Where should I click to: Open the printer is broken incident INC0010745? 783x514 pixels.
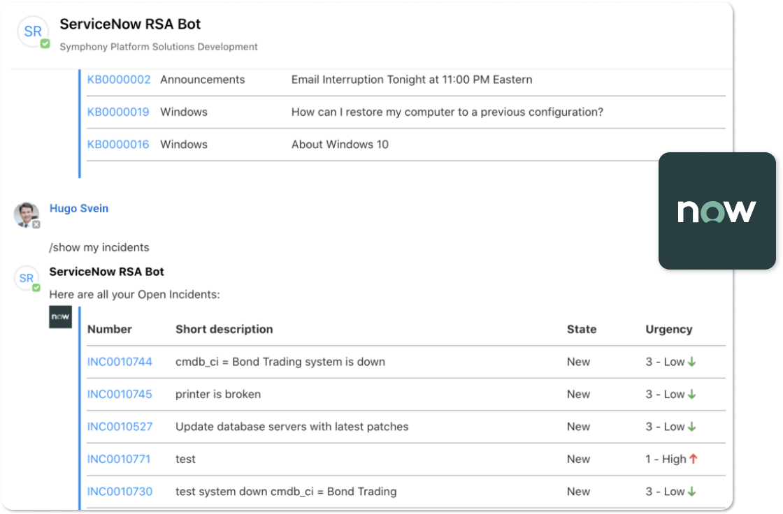pyautogui.click(x=119, y=394)
